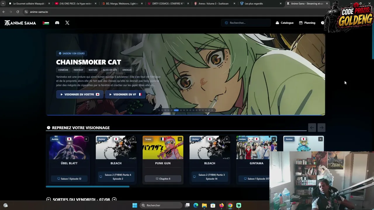
Task: Click the active hero carousel indicator dot
Action: point(176,110)
